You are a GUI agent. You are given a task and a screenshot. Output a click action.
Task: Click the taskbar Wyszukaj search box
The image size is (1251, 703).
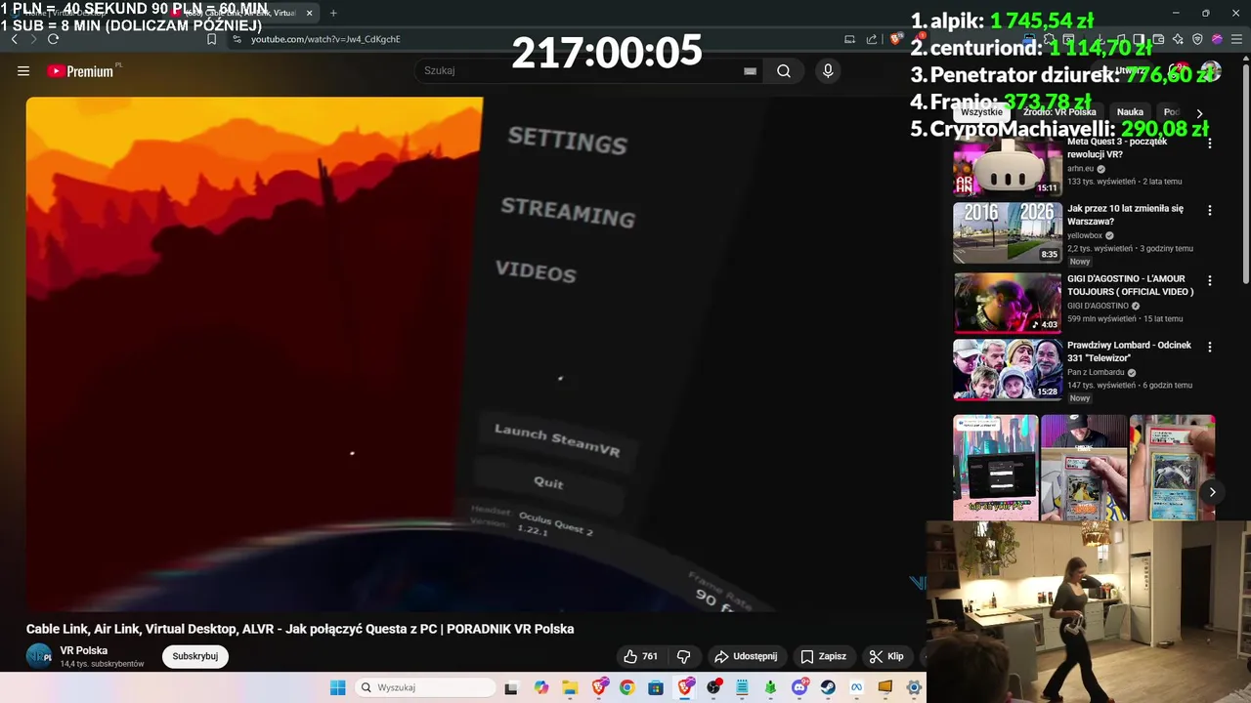pyautogui.click(x=424, y=687)
